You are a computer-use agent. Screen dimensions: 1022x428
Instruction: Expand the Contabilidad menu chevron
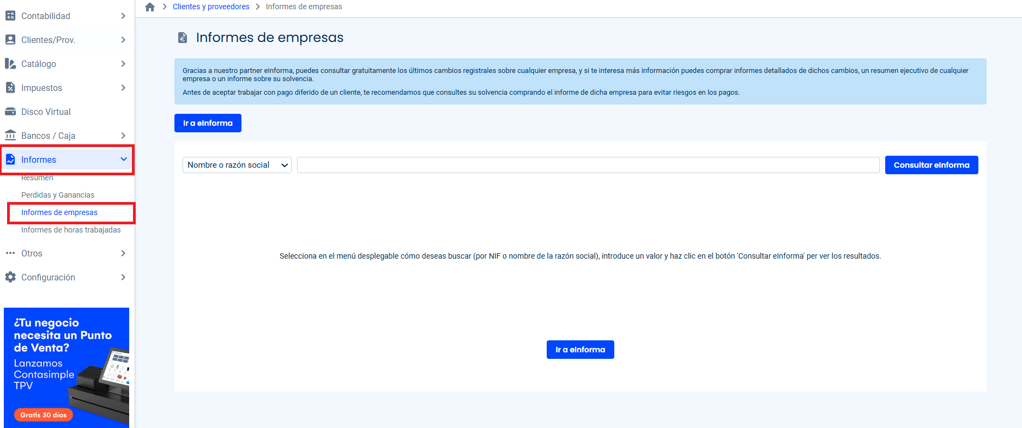123,16
